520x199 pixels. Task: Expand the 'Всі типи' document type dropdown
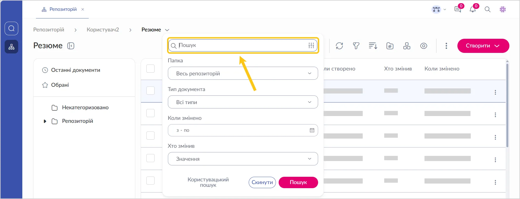point(243,102)
